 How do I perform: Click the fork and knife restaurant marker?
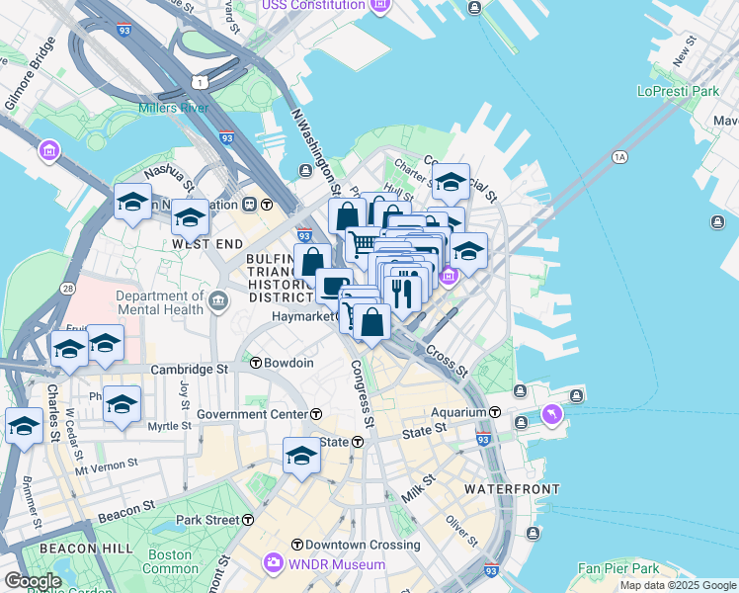point(403,293)
